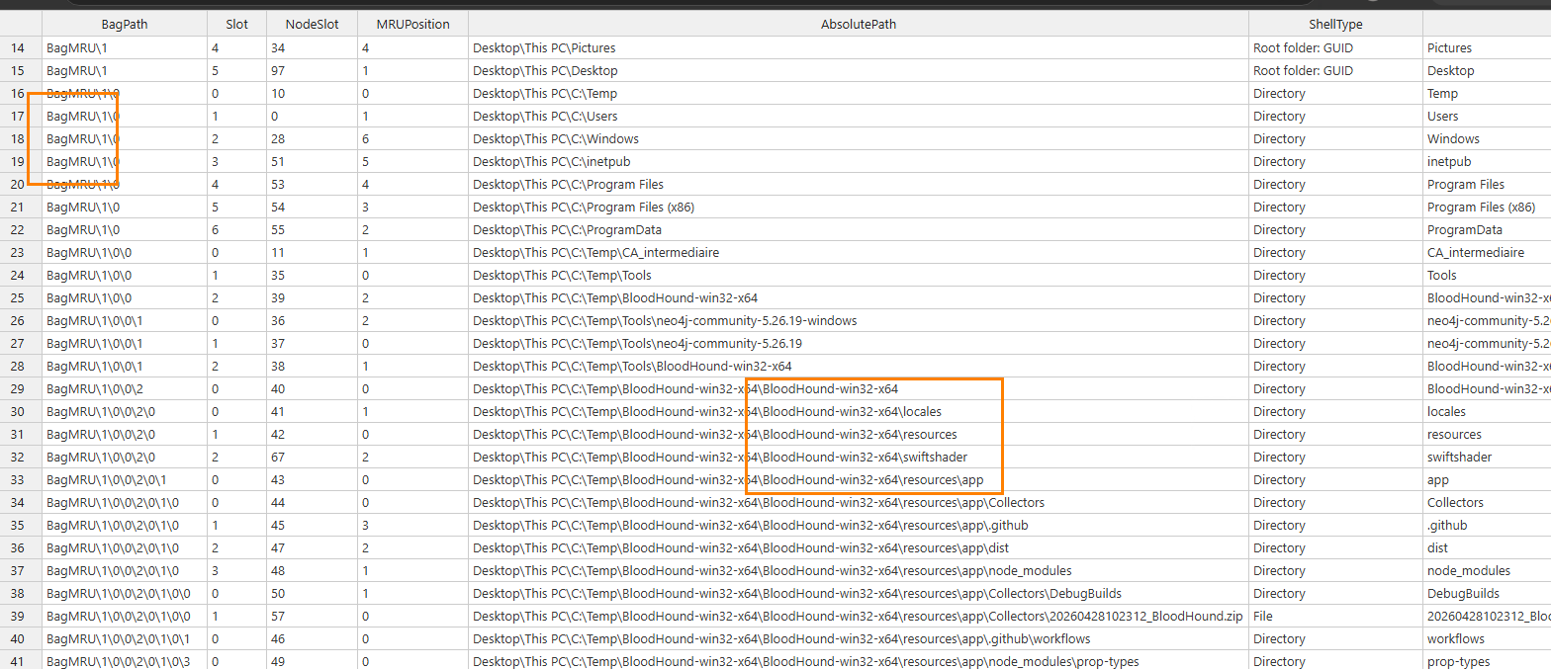
Task: Select path ending Collectors\DebugBuilds
Action: point(859,593)
